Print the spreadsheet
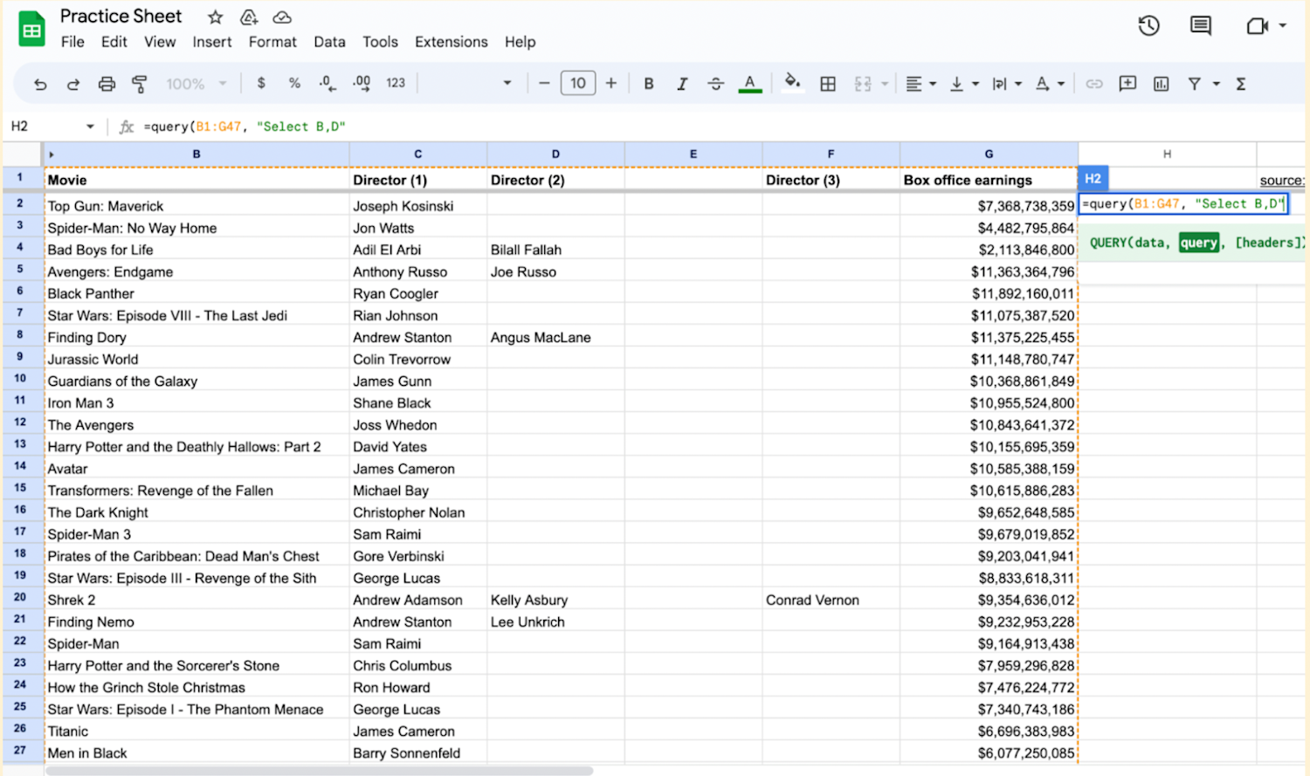Viewport: 1310px width, 776px height. click(x=107, y=84)
